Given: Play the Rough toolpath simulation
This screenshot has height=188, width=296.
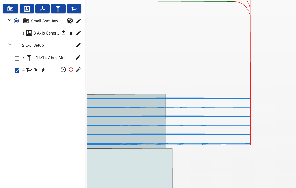Looking at the screenshot, I should pyautogui.click(x=63, y=70).
